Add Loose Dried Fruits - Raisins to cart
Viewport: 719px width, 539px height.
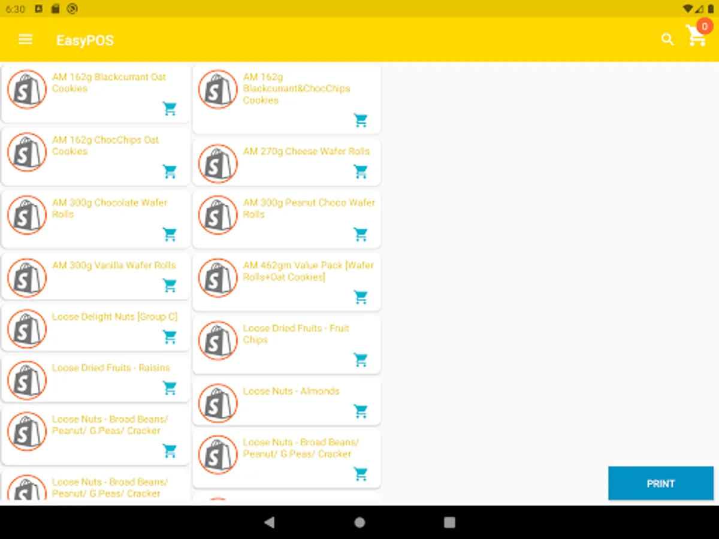[170, 388]
